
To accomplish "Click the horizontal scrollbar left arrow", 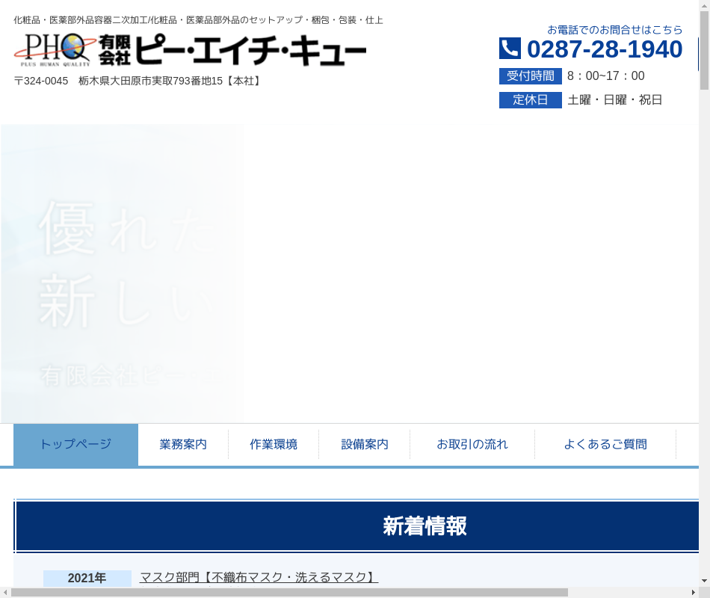I will coord(5,592).
